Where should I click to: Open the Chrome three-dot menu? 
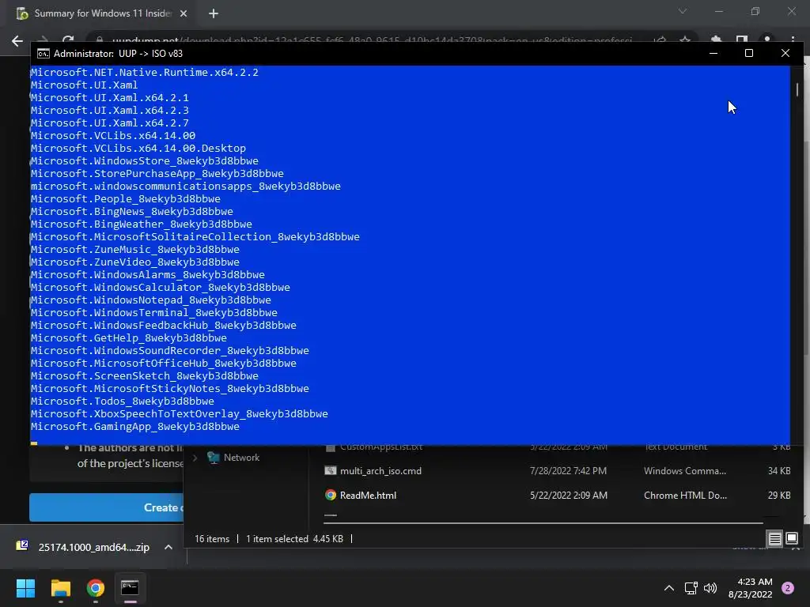pos(793,40)
